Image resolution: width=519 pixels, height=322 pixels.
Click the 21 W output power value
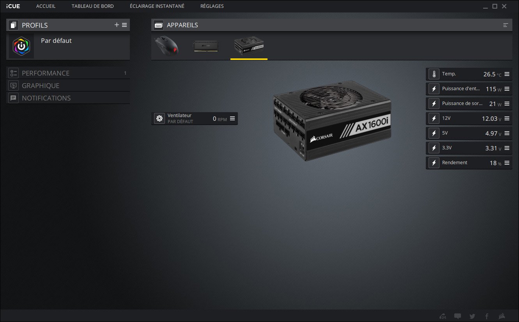495,104
